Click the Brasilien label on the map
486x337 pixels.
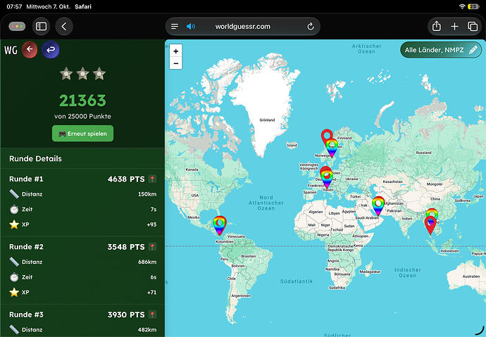pos(249,256)
